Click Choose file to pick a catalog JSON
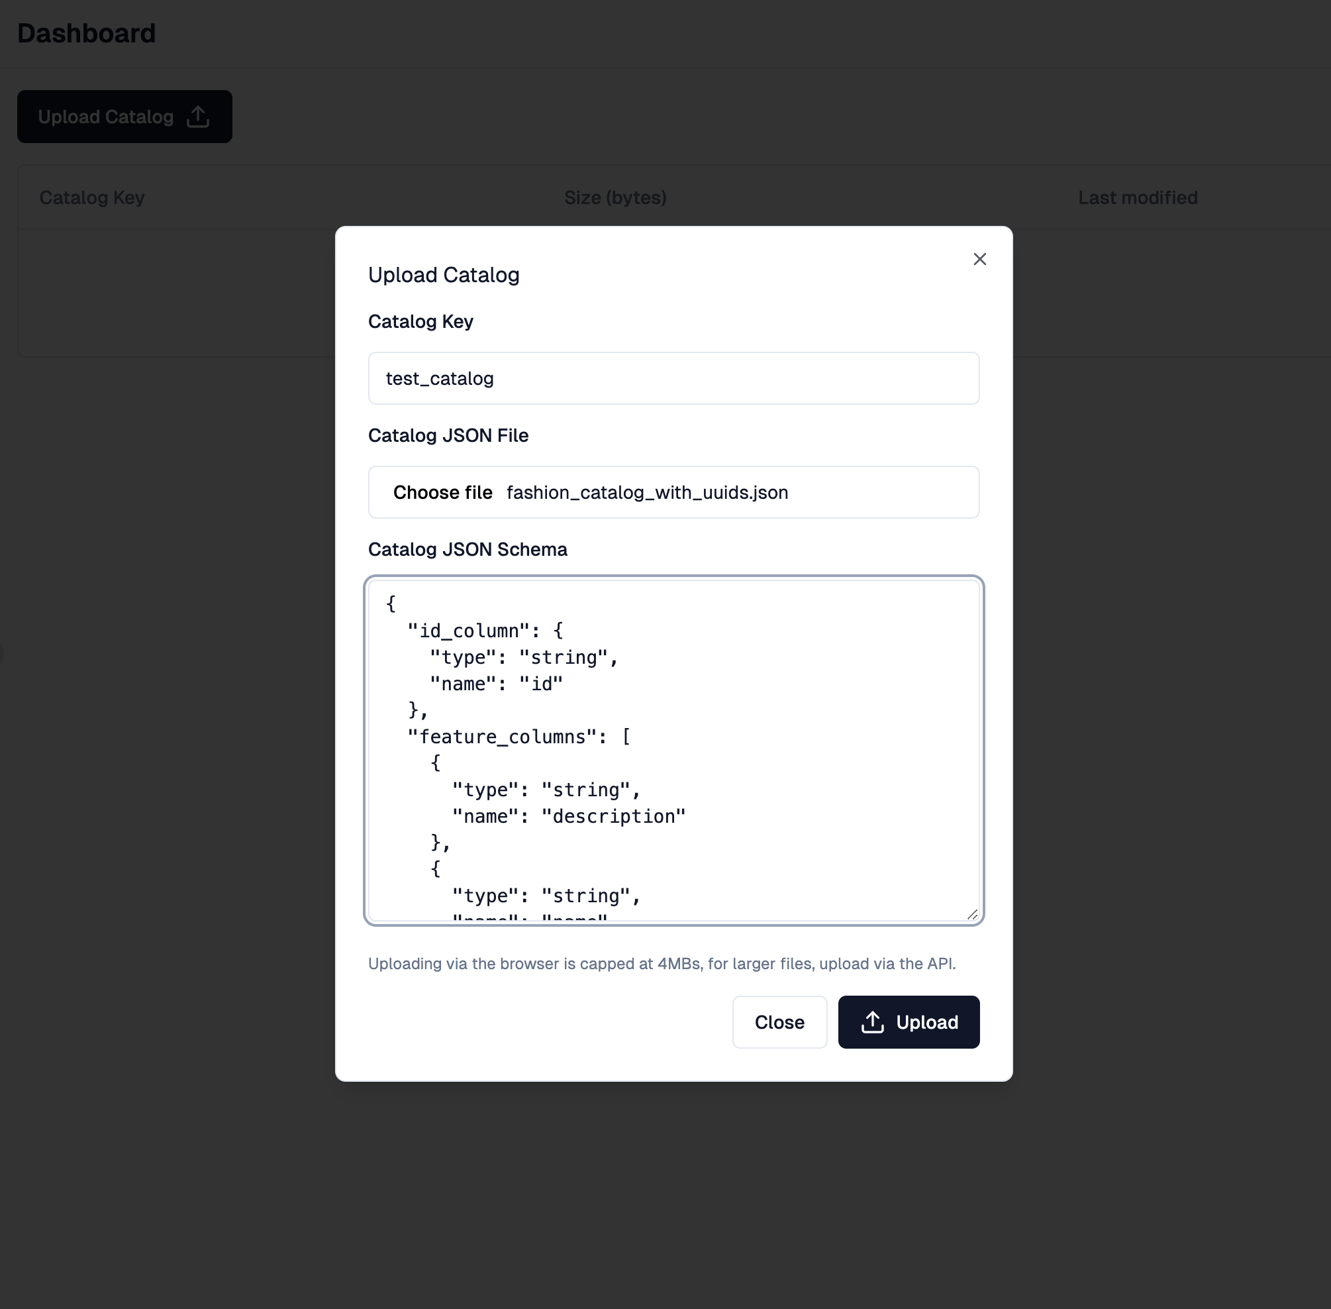The height and width of the screenshot is (1309, 1331). pos(443,492)
